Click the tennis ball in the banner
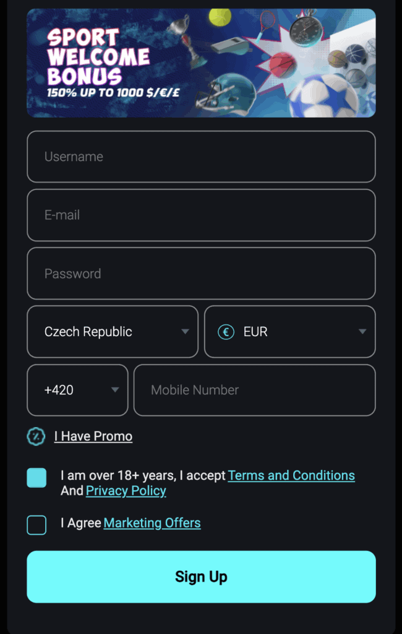The image size is (402, 634). point(220,17)
